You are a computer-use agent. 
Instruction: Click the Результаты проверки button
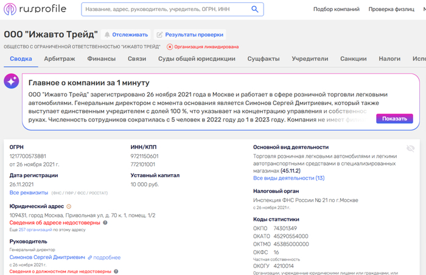click(x=190, y=35)
